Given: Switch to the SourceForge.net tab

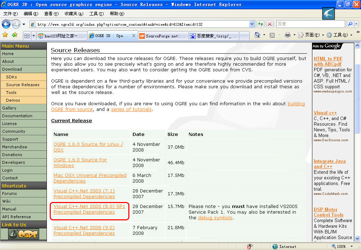Looking at the screenshot, I should coord(163,36).
